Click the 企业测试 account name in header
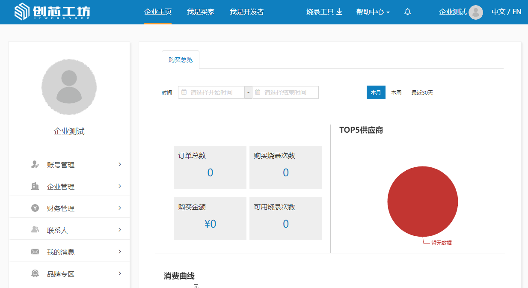The image size is (528, 288). tap(453, 12)
